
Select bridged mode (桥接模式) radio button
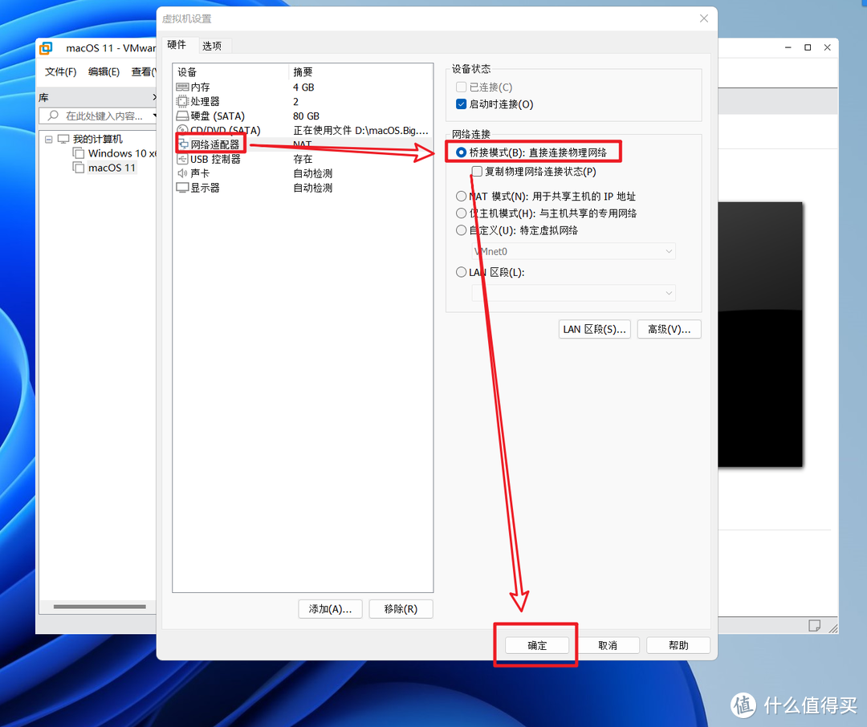461,152
